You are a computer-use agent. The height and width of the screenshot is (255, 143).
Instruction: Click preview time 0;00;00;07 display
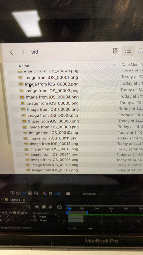[x=89, y=194]
